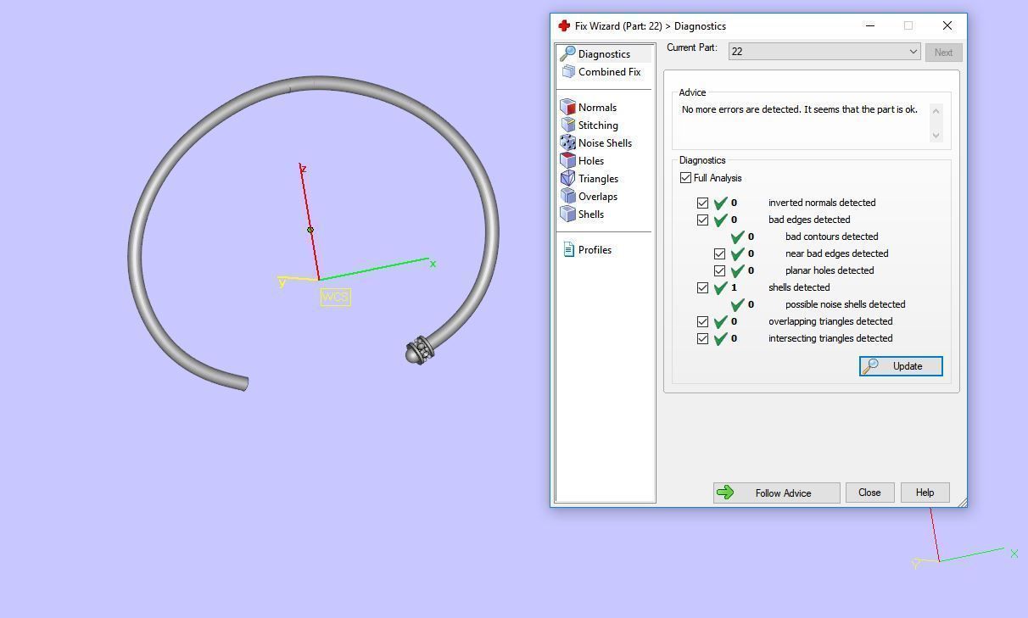The height and width of the screenshot is (618, 1028).
Task: Toggle shells detected checkbox
Action: [703, 288]
